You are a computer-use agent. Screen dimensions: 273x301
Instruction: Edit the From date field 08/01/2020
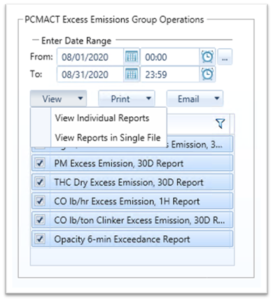pyautogui.click(x=90, y=57)
